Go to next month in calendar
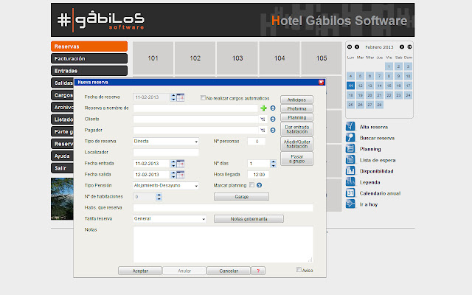 click(401, 47)
